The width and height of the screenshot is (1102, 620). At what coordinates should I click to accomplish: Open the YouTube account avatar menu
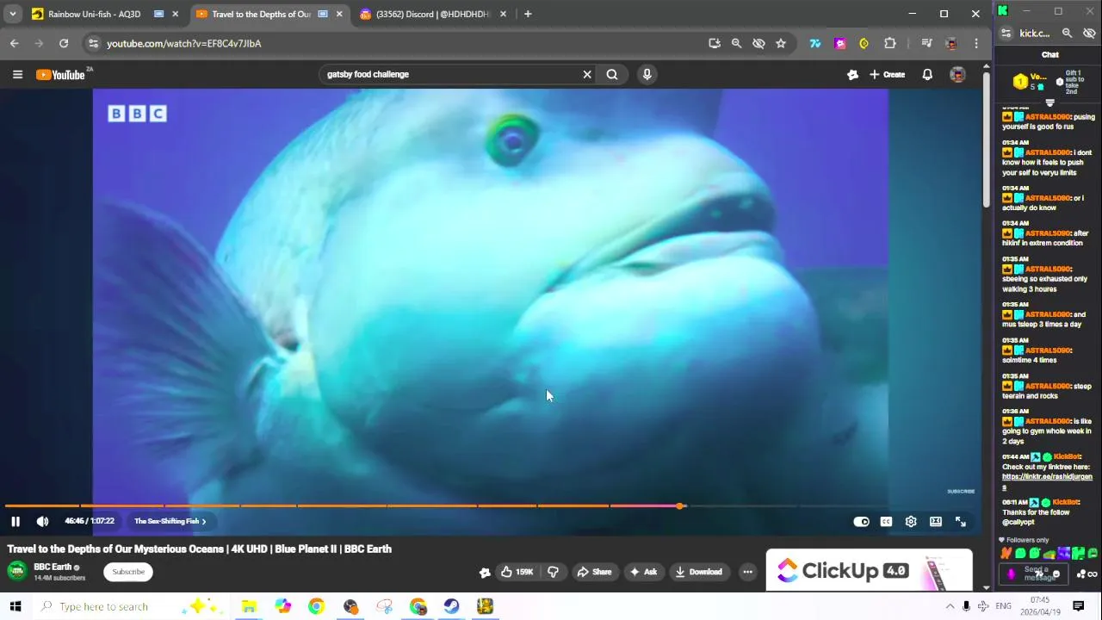pos(957,75)
